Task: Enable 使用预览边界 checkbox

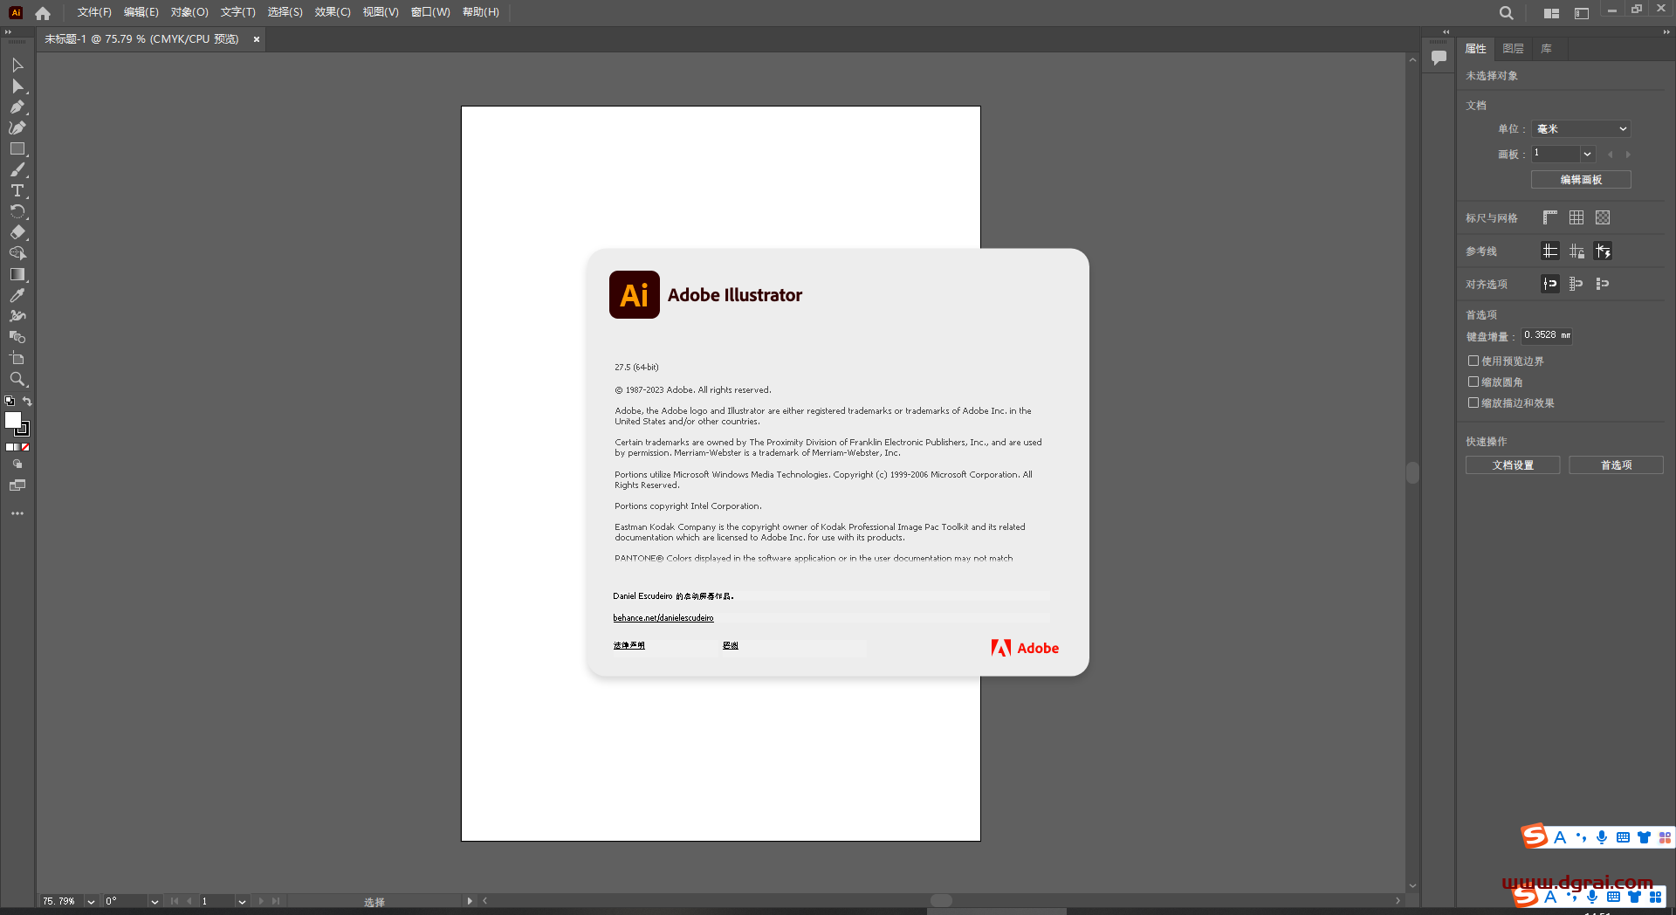Action: point(1474,360)
